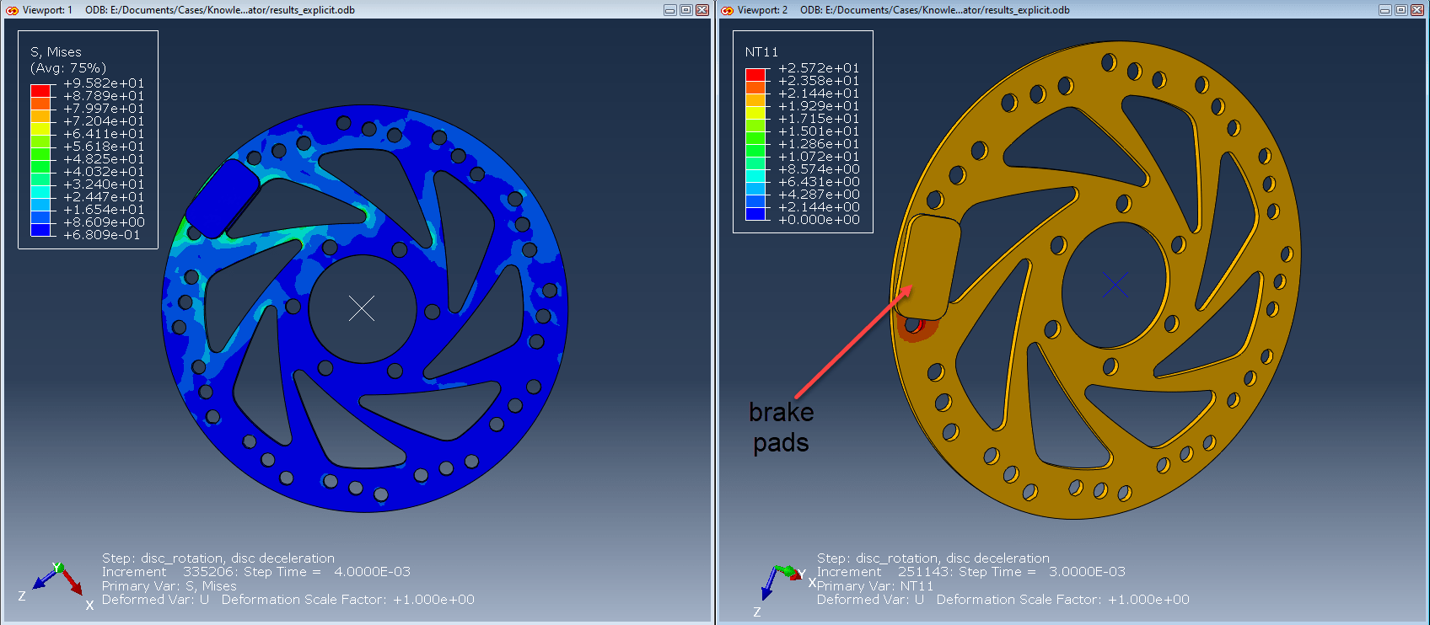Click the Abaqus icon in Viewport 2 title bar
1430x625 pixels.
click(728, 10)
